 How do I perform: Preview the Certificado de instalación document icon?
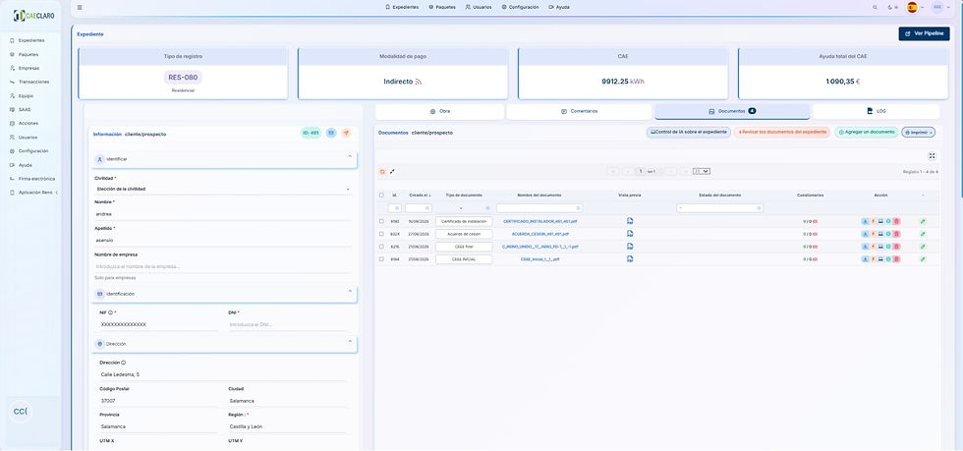tap(630, 221)
